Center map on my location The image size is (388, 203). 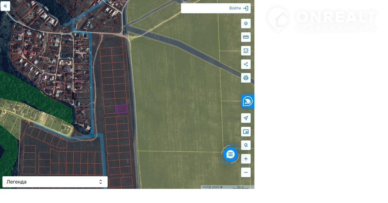(246, 118)
